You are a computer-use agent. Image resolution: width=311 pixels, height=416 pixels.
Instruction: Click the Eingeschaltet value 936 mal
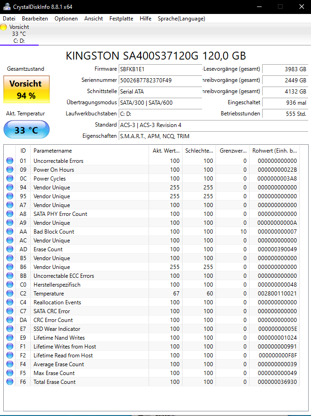285,103
